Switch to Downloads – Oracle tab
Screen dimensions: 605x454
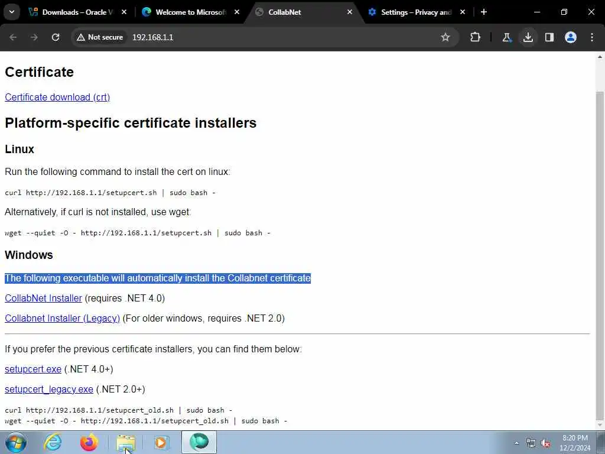pyautogui.click(x=77, y=12)
